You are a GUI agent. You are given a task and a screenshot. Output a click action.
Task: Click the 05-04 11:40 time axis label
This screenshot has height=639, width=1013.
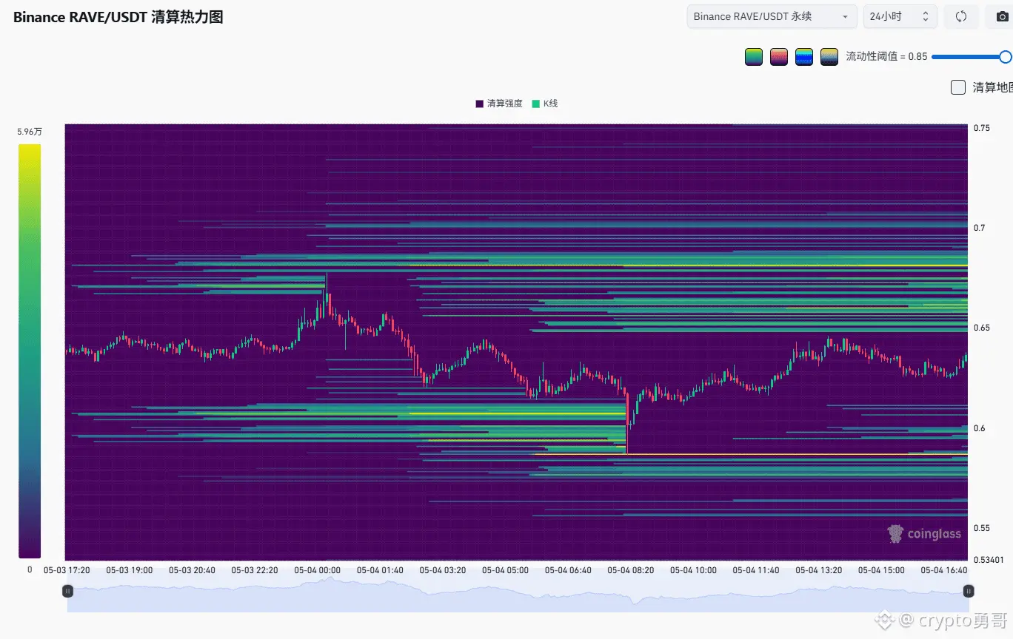[x=756, y=570]
